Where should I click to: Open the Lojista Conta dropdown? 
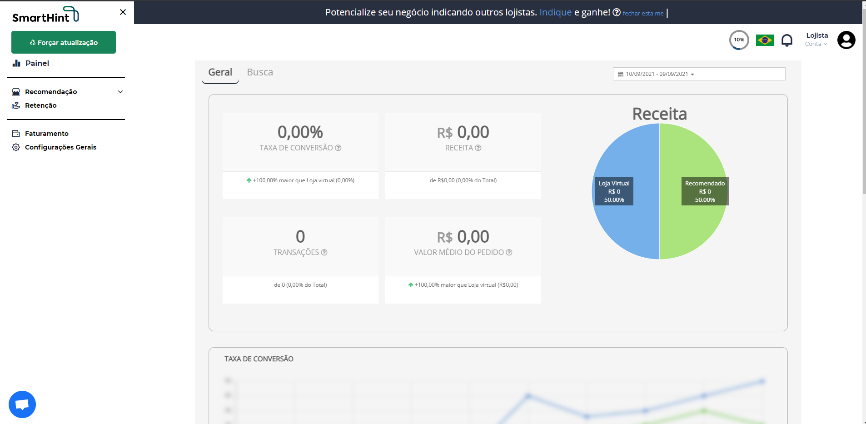816,40
